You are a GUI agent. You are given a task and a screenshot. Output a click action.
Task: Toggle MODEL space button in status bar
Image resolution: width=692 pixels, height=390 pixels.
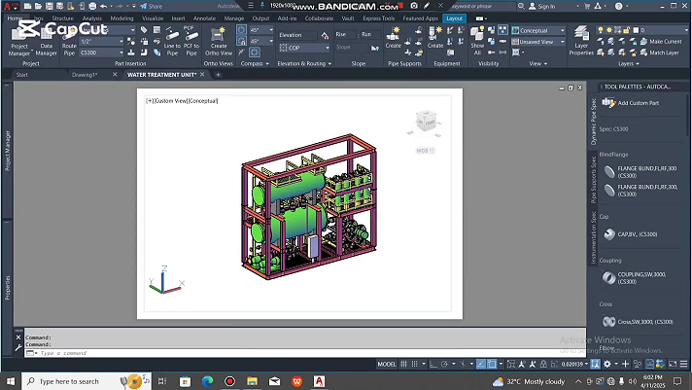click(386, 363)
